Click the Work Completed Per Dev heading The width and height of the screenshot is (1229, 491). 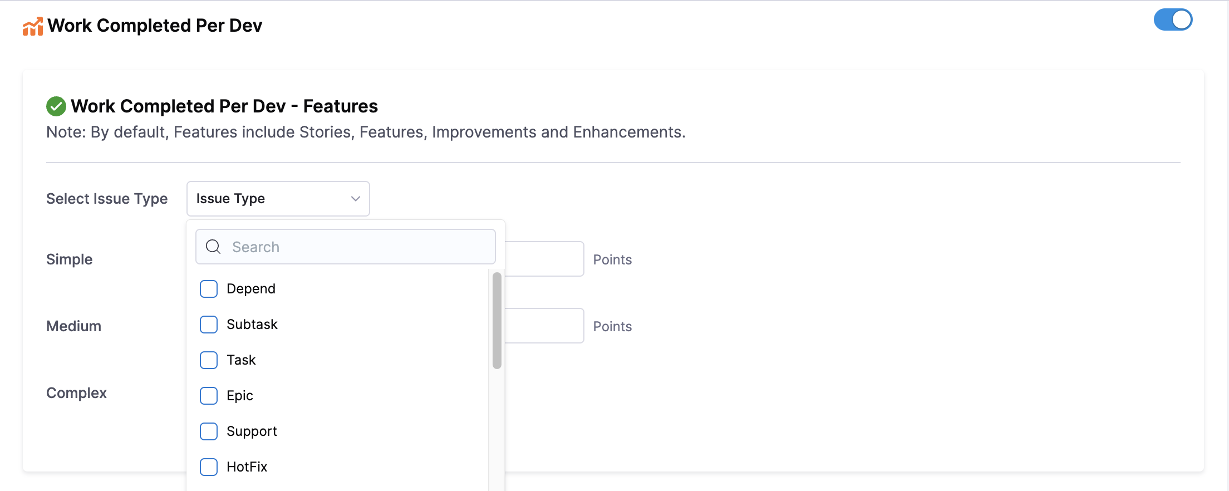point(155,26)
